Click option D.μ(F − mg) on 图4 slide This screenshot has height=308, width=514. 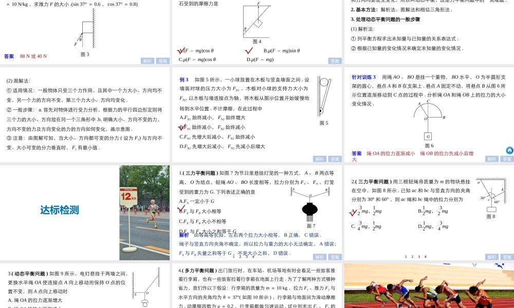[260, 60]
